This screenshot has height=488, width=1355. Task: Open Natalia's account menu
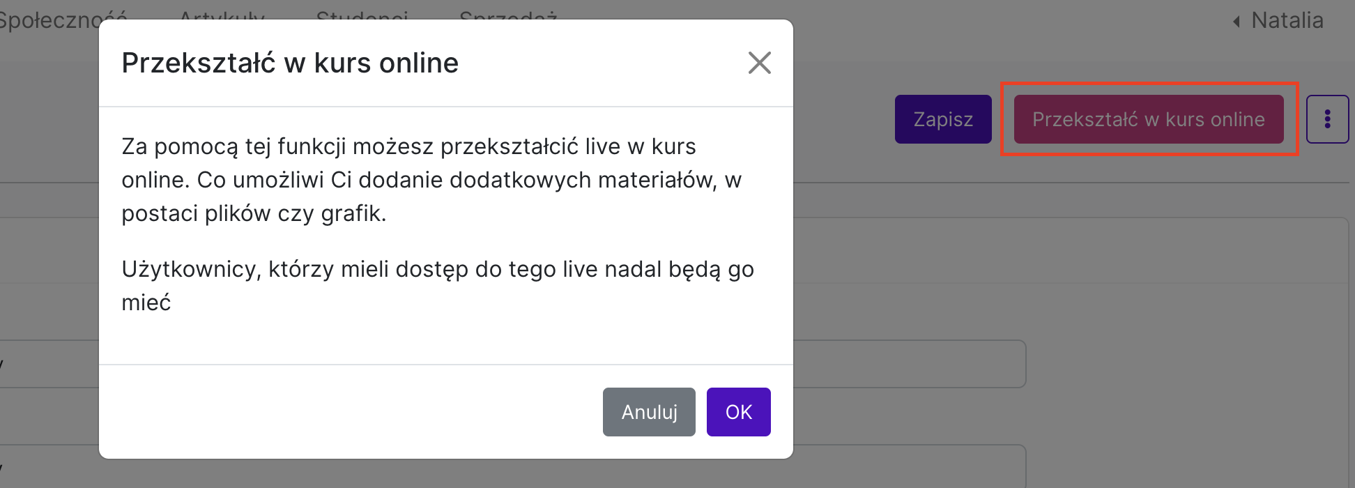[x=1287, y=21]
